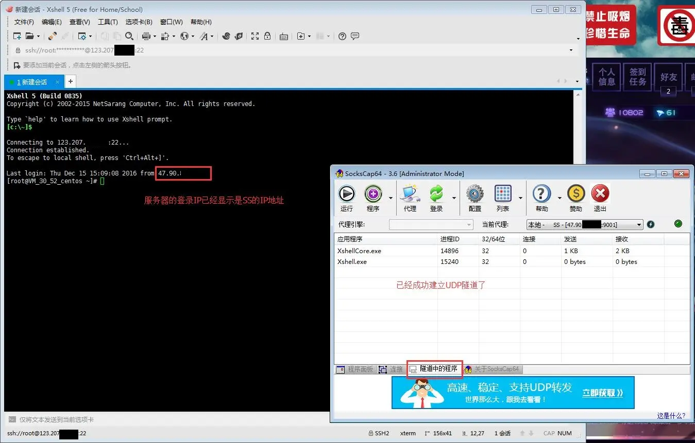Click the 这是什么? link
The height and width of the screenshot is (443, 695).
tap(671, 416)
